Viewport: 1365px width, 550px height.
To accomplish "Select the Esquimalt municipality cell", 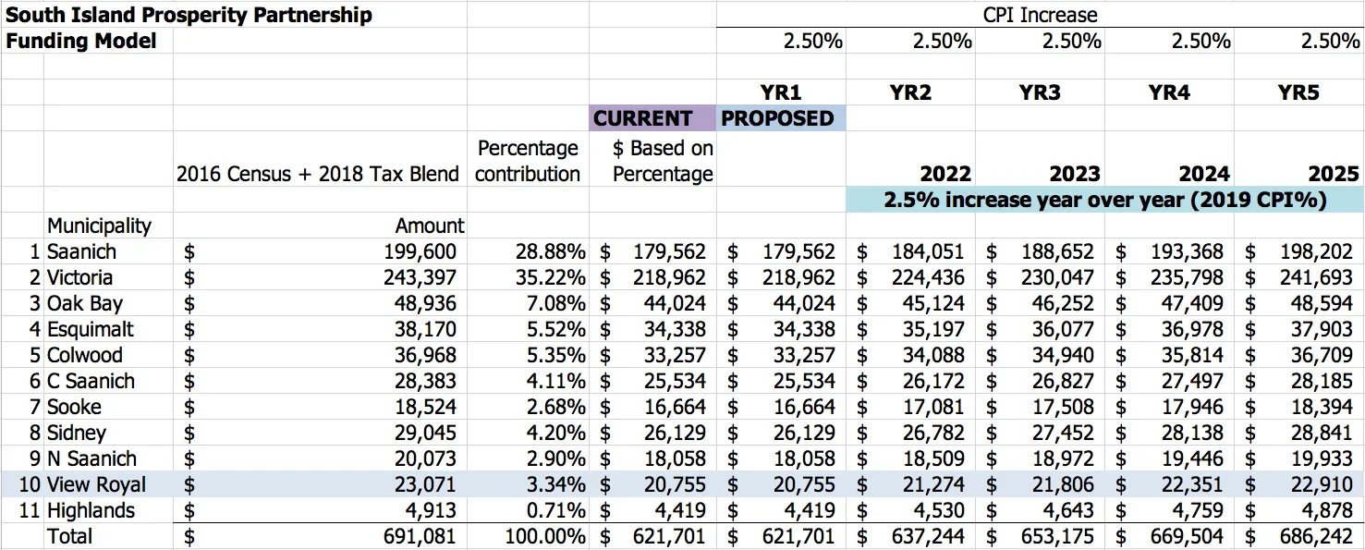I will click(x=91, y=329).
